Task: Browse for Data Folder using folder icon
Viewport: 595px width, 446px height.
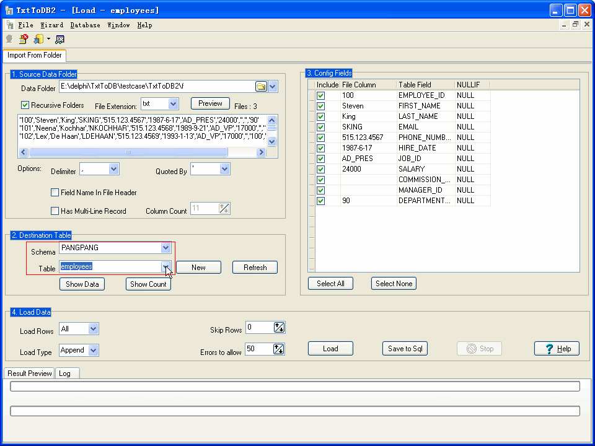Action: (x=261, y=87)
